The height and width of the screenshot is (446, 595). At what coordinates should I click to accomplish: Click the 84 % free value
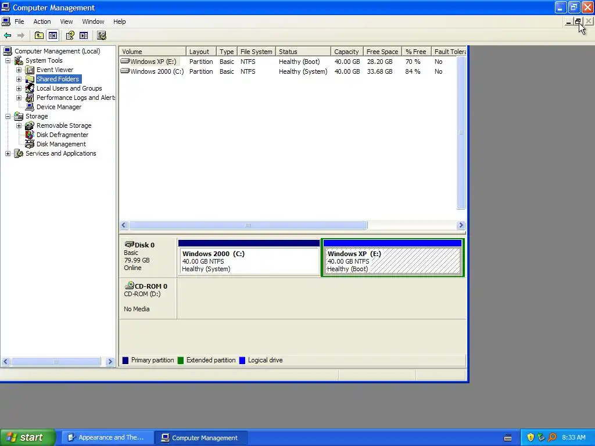coord(413,71)
